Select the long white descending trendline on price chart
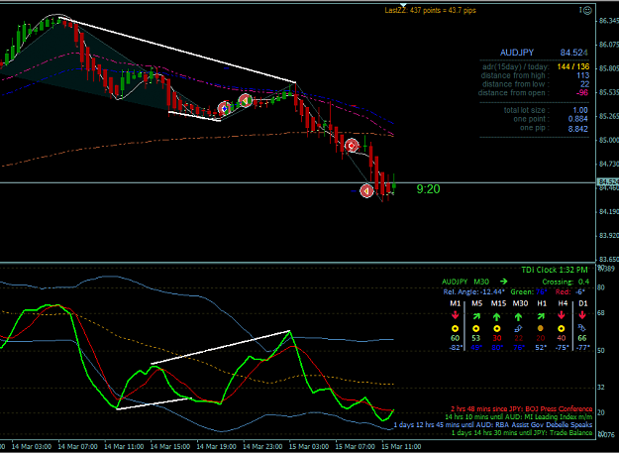 [177, 50]
